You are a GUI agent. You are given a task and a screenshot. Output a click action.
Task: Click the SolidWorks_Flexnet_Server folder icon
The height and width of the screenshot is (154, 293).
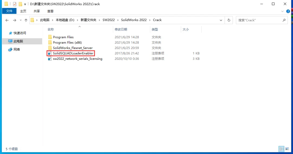point(50,48)
